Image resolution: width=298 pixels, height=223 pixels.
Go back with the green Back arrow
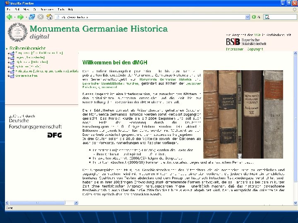[9, 17]
